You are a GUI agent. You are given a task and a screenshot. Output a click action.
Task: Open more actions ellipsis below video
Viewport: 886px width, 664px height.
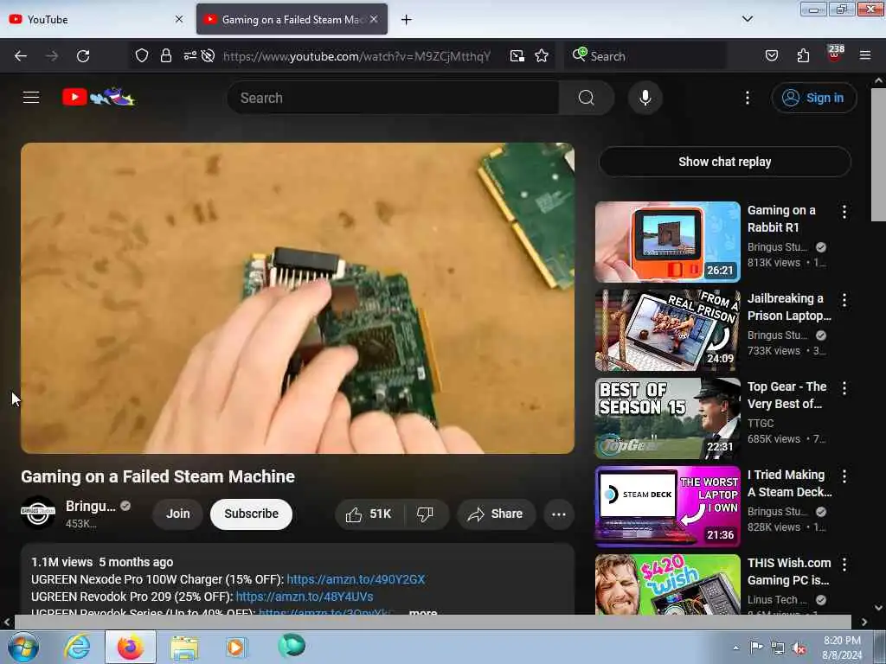pyautogui.click(x=559, y=514)
